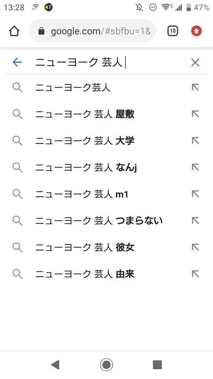Image resolution: width=213 pixels, height=379 pixels.
Task: Tap the red Chrome update arrow icon
Action: pos(196,31)
